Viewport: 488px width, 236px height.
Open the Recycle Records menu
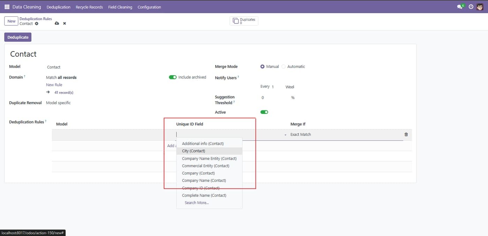(89, 7)
